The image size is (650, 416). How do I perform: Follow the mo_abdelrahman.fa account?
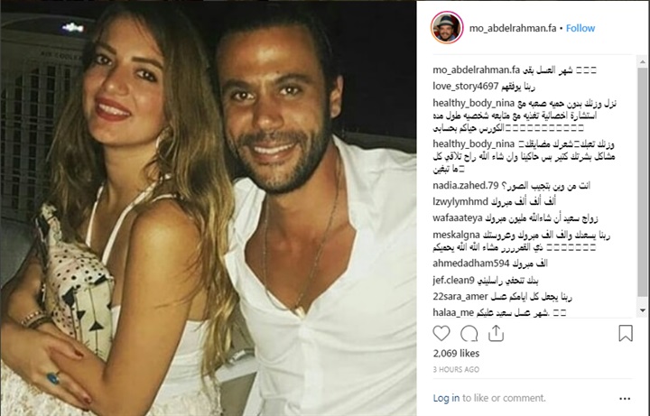point(580,28)
